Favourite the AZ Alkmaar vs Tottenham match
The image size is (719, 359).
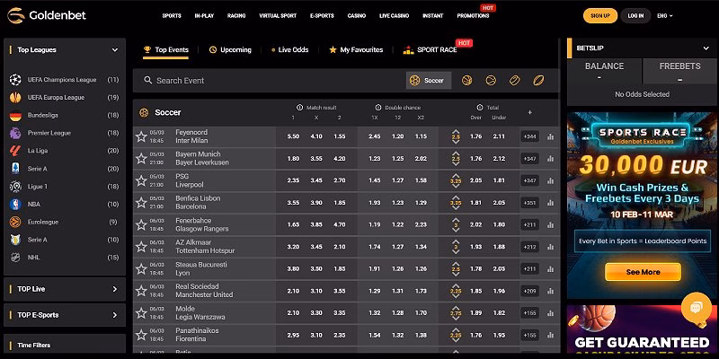[x=141, y=247]
